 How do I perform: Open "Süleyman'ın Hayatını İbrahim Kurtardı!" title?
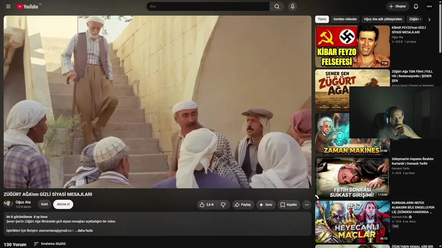pos(413,161)
